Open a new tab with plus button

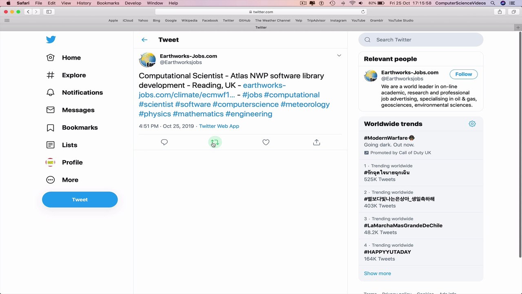click(x=518, y=27)
